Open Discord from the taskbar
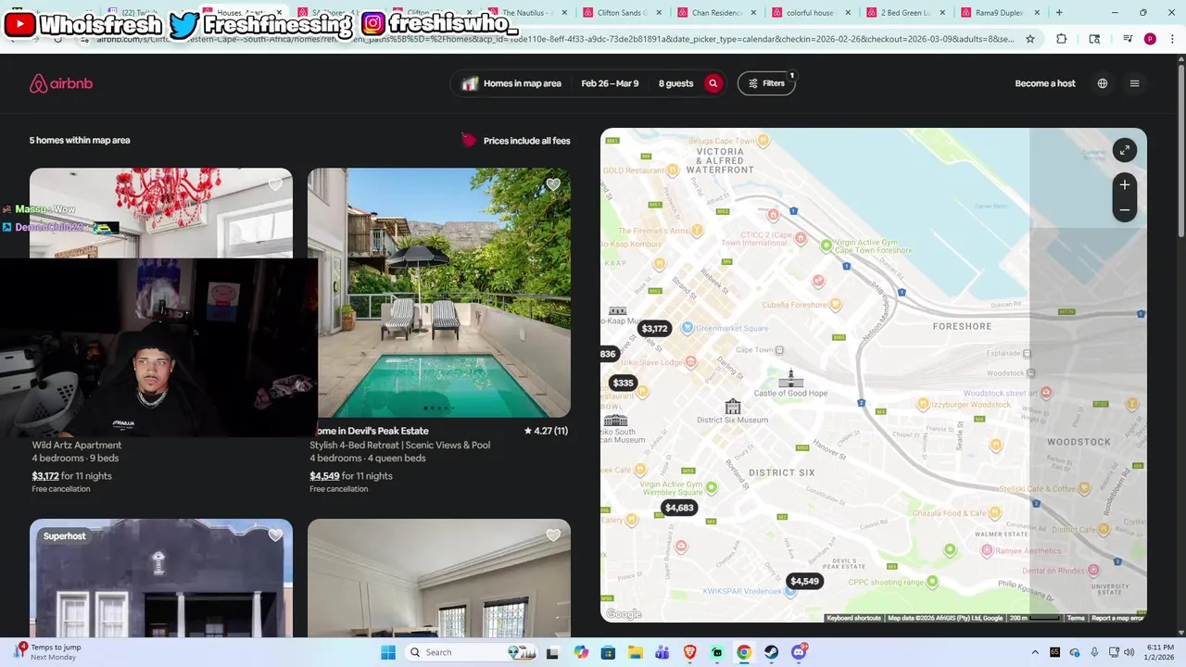The width and height of the screenshot is (1186, 667). point(799,652)
